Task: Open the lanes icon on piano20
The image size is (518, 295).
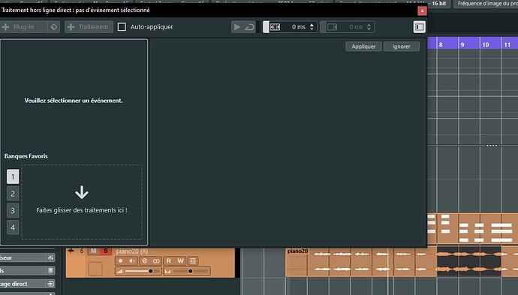Action: click(x=193, y=260)
